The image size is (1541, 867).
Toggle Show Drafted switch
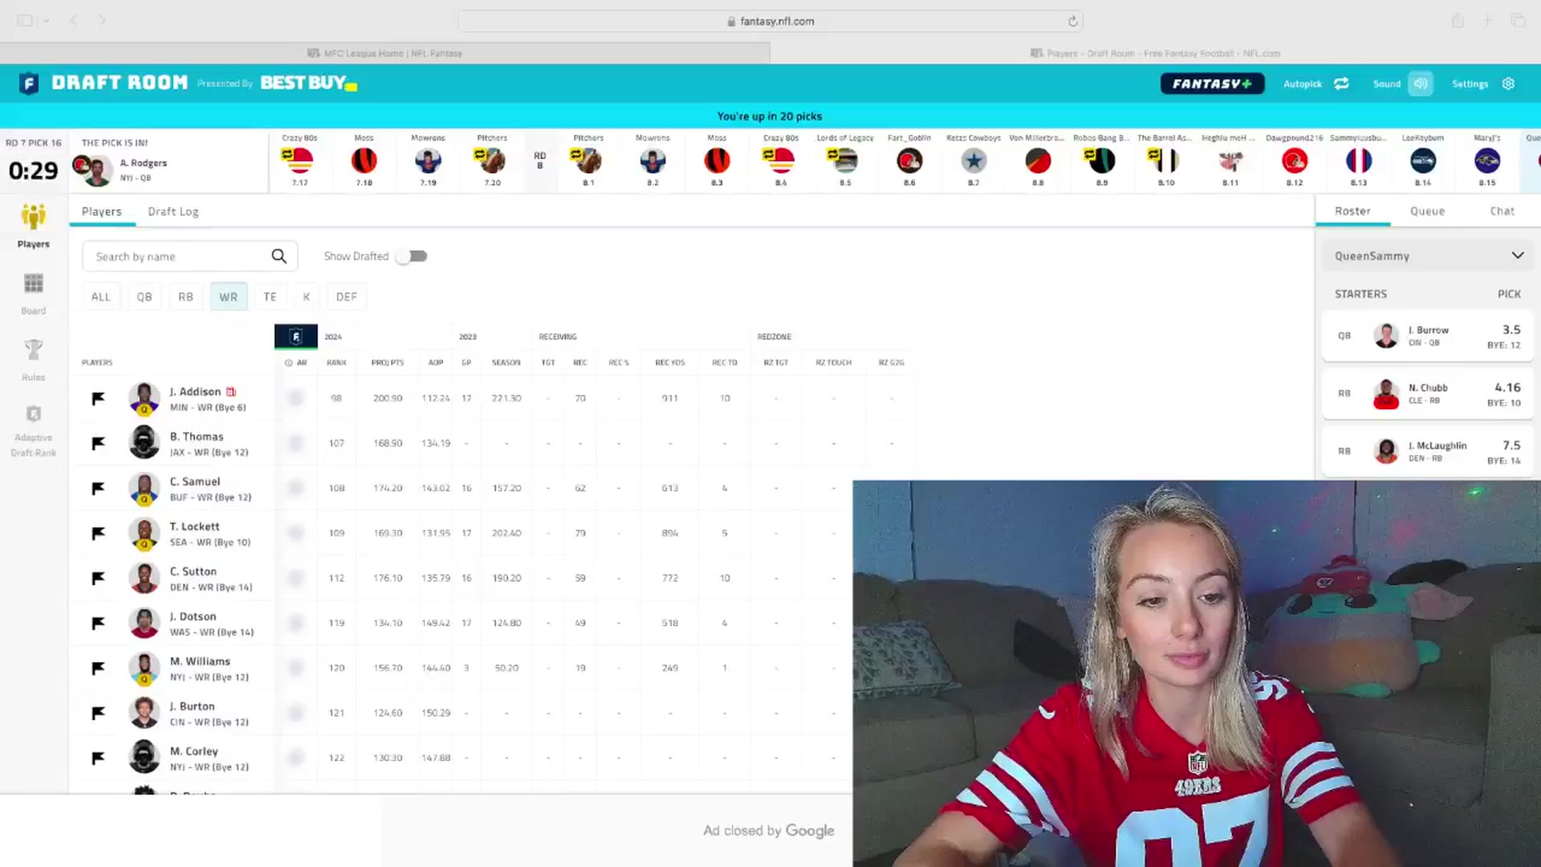[412, 256]
